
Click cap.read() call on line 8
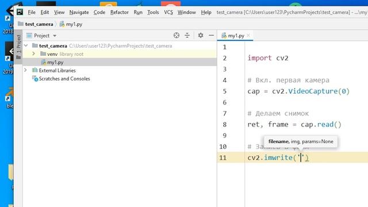(x=321, y=124)
